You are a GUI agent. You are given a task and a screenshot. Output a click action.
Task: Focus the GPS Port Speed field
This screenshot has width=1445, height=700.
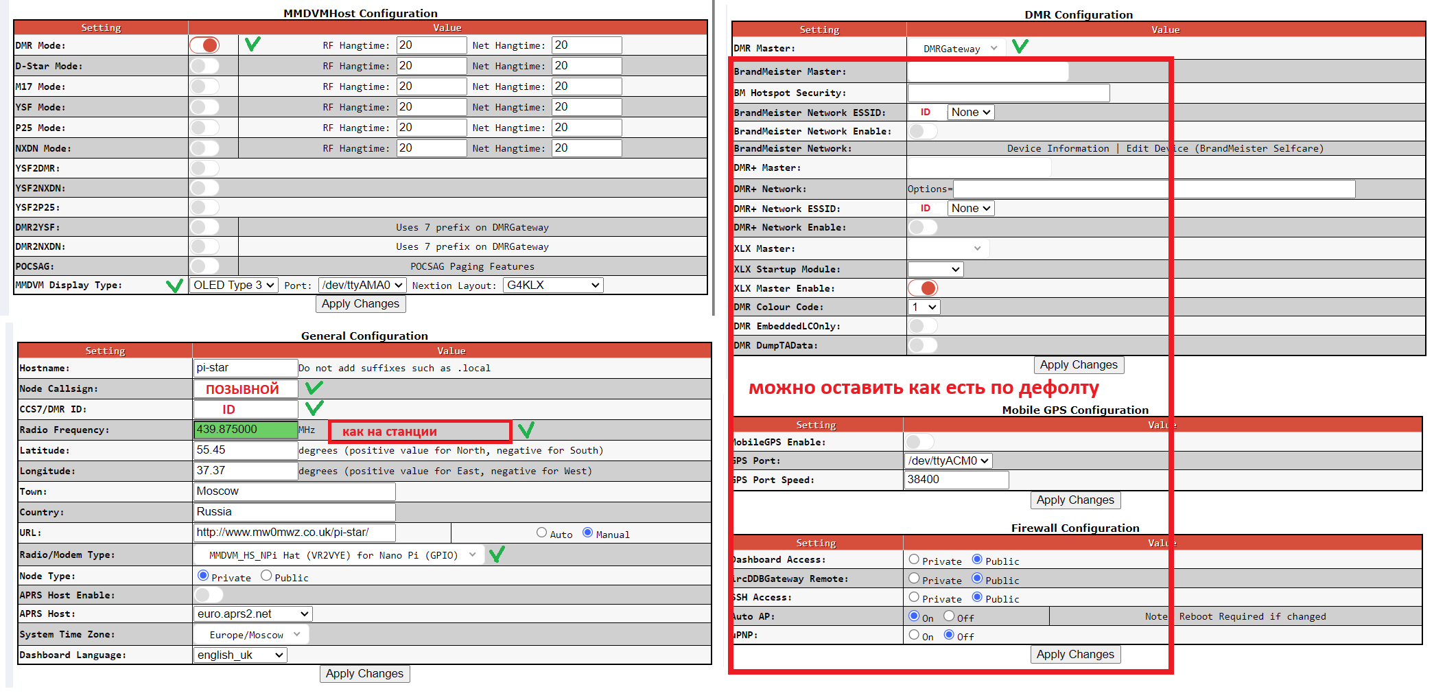point(956,480)
